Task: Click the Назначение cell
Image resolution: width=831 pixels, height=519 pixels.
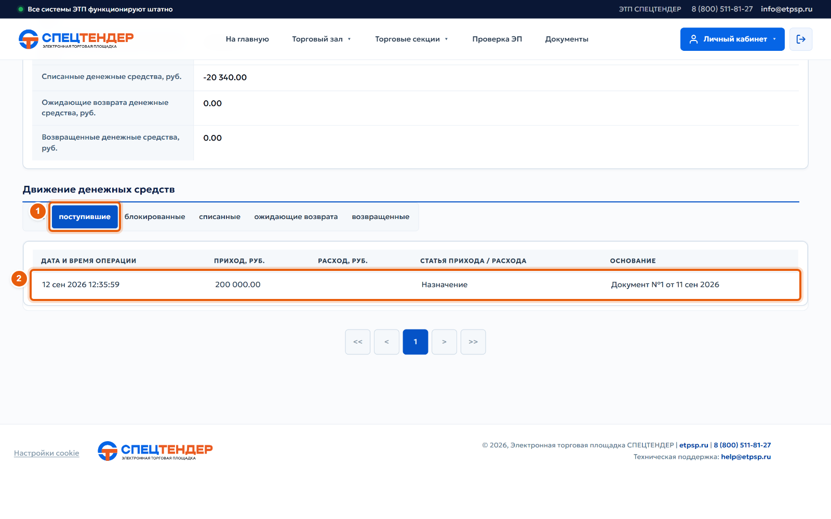Action: tap(445, 284)
